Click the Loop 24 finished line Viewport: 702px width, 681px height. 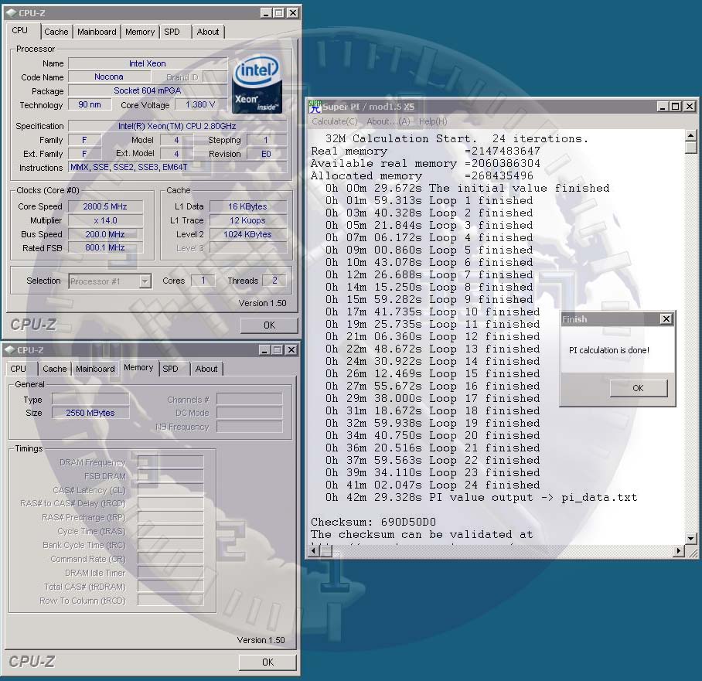pyautogui.click(x=432, y=485)
